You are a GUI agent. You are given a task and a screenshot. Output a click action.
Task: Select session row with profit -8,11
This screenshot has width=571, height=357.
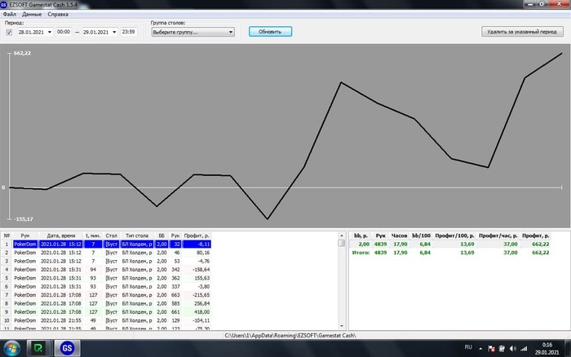[x=106, y=245]
